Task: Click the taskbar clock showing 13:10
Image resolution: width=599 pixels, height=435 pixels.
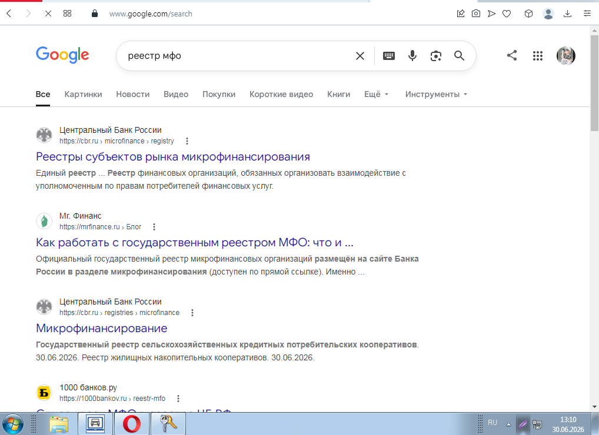Action: (x=568, y=424)
